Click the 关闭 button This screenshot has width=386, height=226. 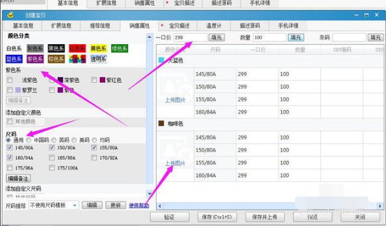pos(360,217)
